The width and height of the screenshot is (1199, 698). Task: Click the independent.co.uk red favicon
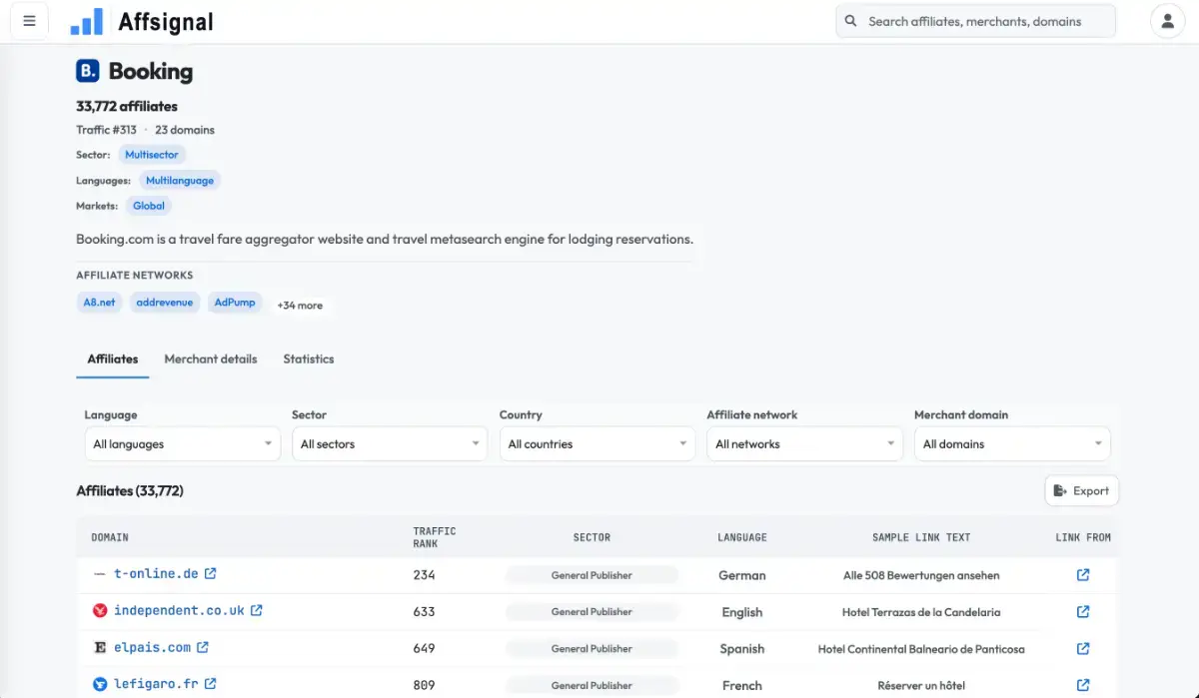pyautogui.click(x=100, y=611)
